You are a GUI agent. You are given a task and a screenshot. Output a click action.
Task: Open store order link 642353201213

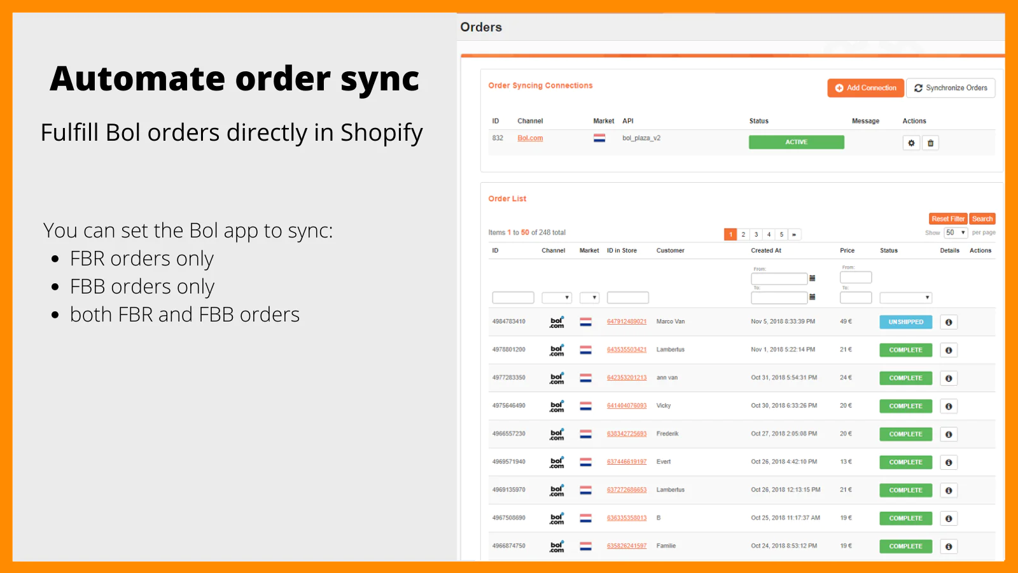coord(627,378)
